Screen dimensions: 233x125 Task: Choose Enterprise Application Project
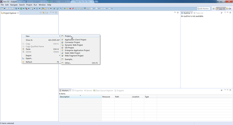(80, 51)
